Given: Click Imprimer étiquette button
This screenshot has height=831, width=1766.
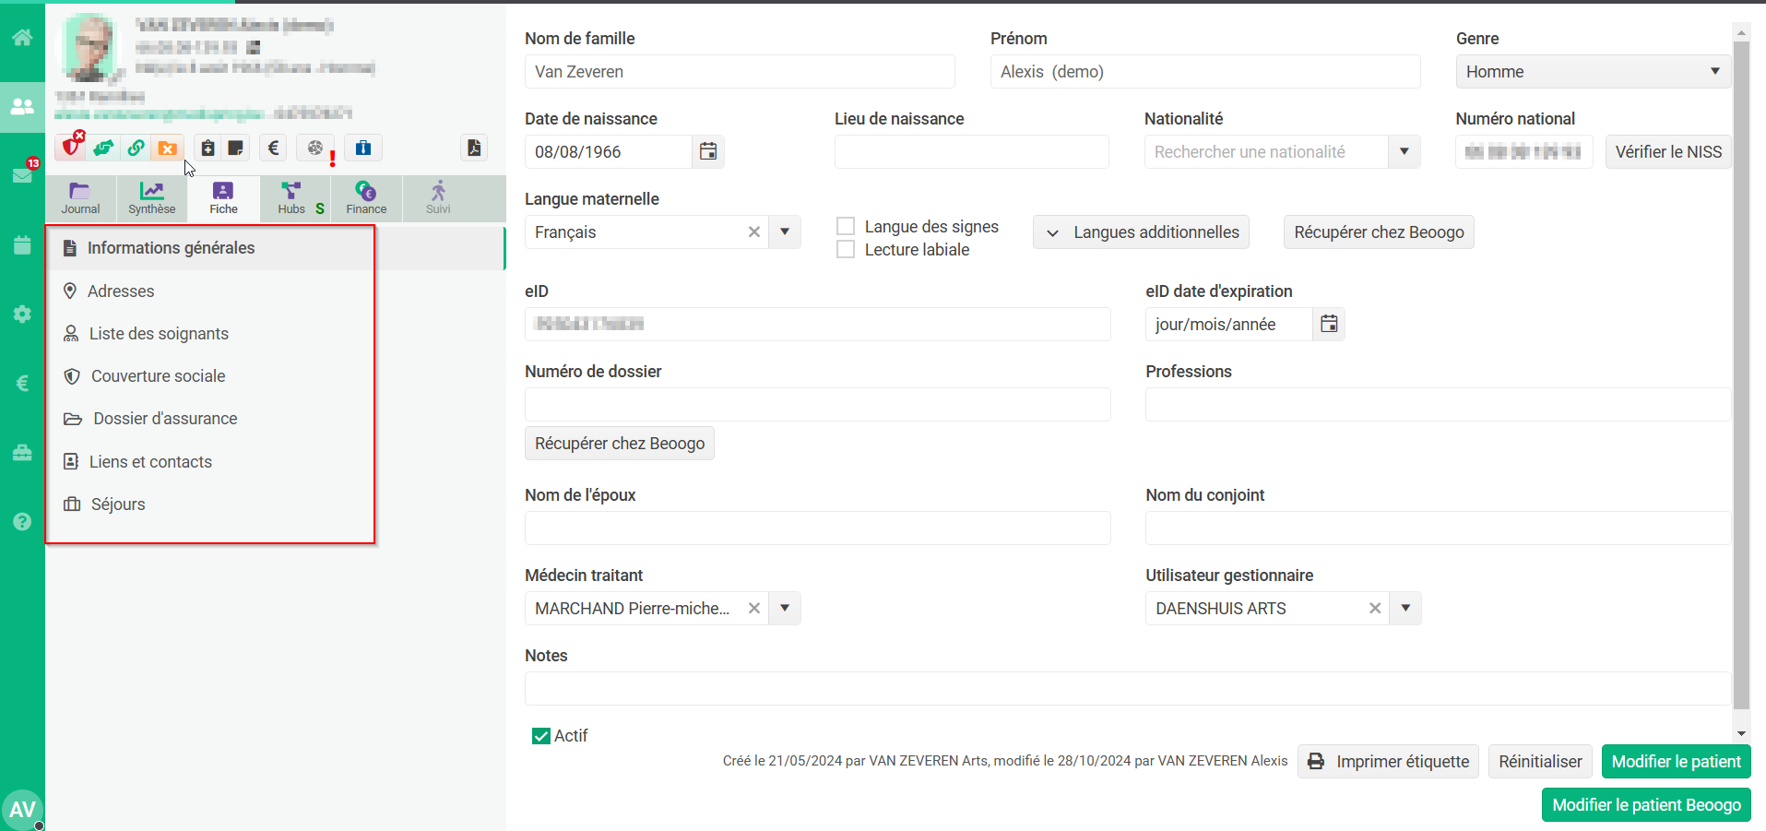Looking at the screenshot, I should point(1388,761).
